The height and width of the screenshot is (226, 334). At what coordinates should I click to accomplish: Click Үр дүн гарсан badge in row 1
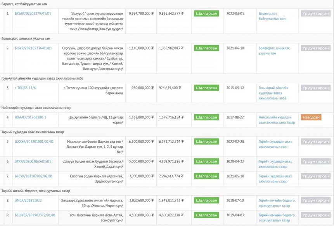315,13
